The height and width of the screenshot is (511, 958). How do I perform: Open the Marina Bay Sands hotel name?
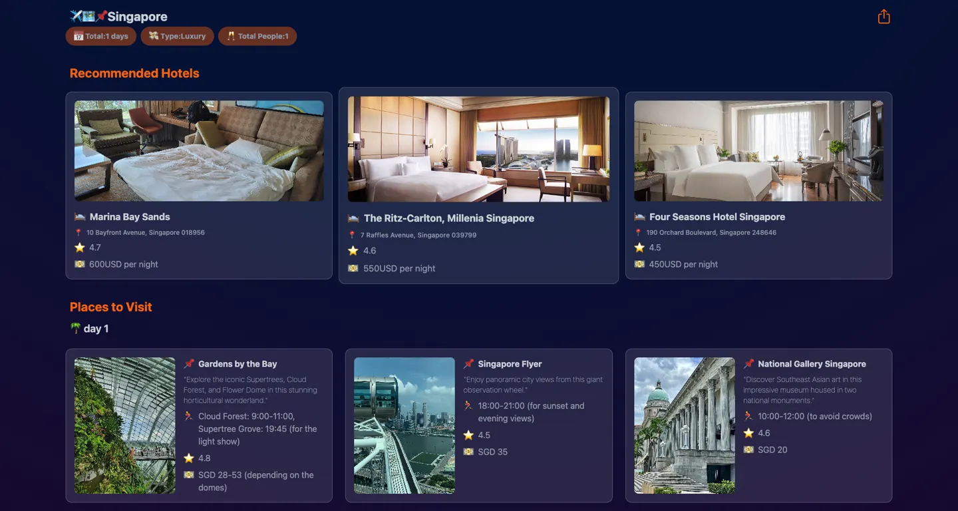(130, 217)
